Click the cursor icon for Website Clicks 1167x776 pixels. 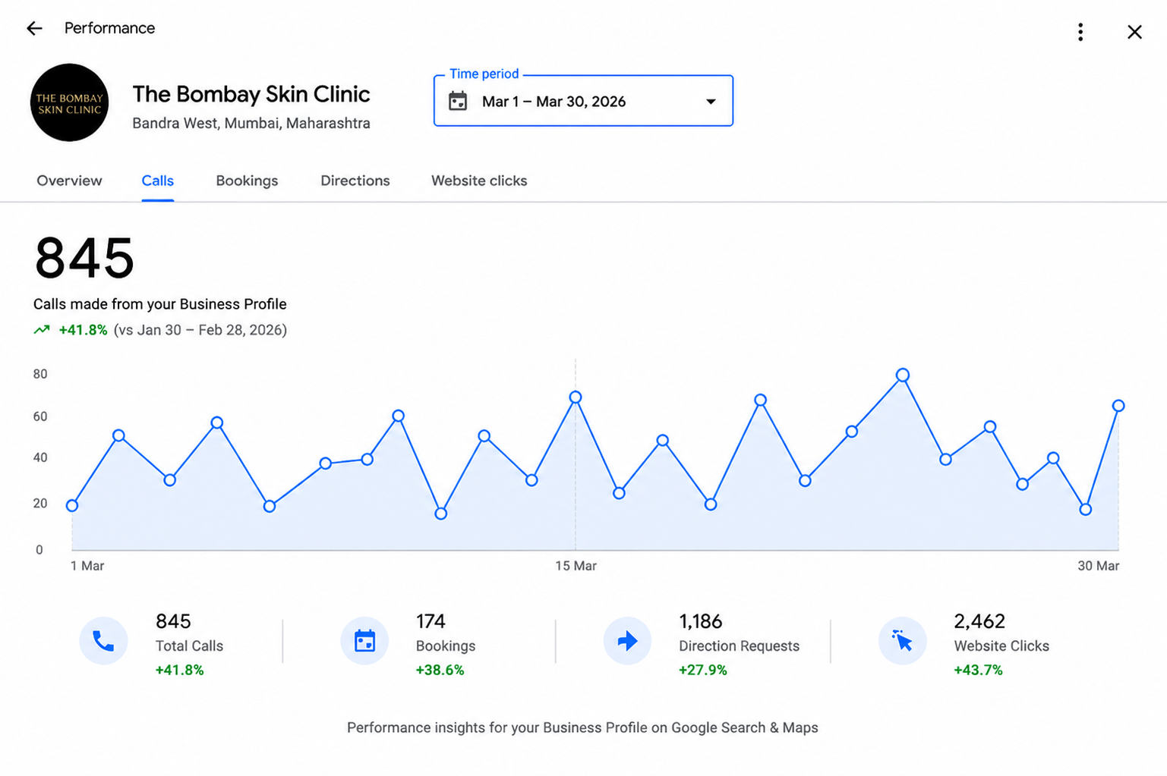coord(902,641)
